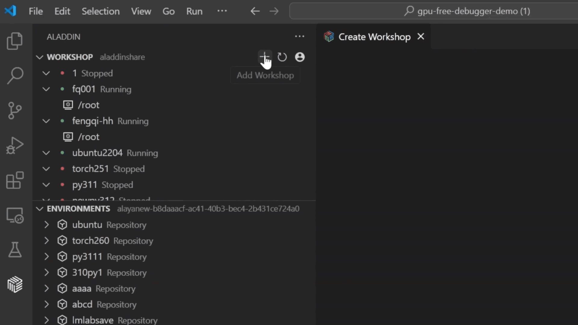
Task: Open the Selection menu
Action: pyautogui.click(x=101, y=11)
